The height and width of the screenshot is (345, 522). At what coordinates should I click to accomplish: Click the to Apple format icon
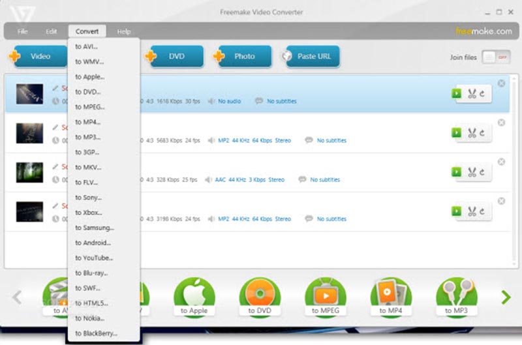coord(194,297)
